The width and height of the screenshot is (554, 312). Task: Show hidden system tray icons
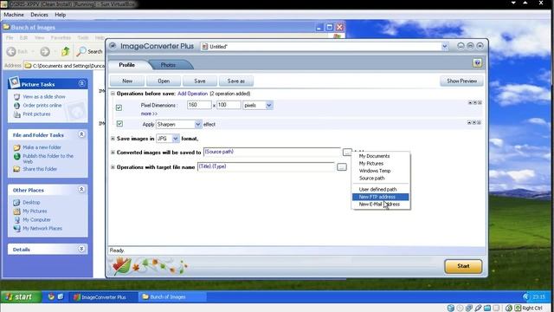pos(525,296)
